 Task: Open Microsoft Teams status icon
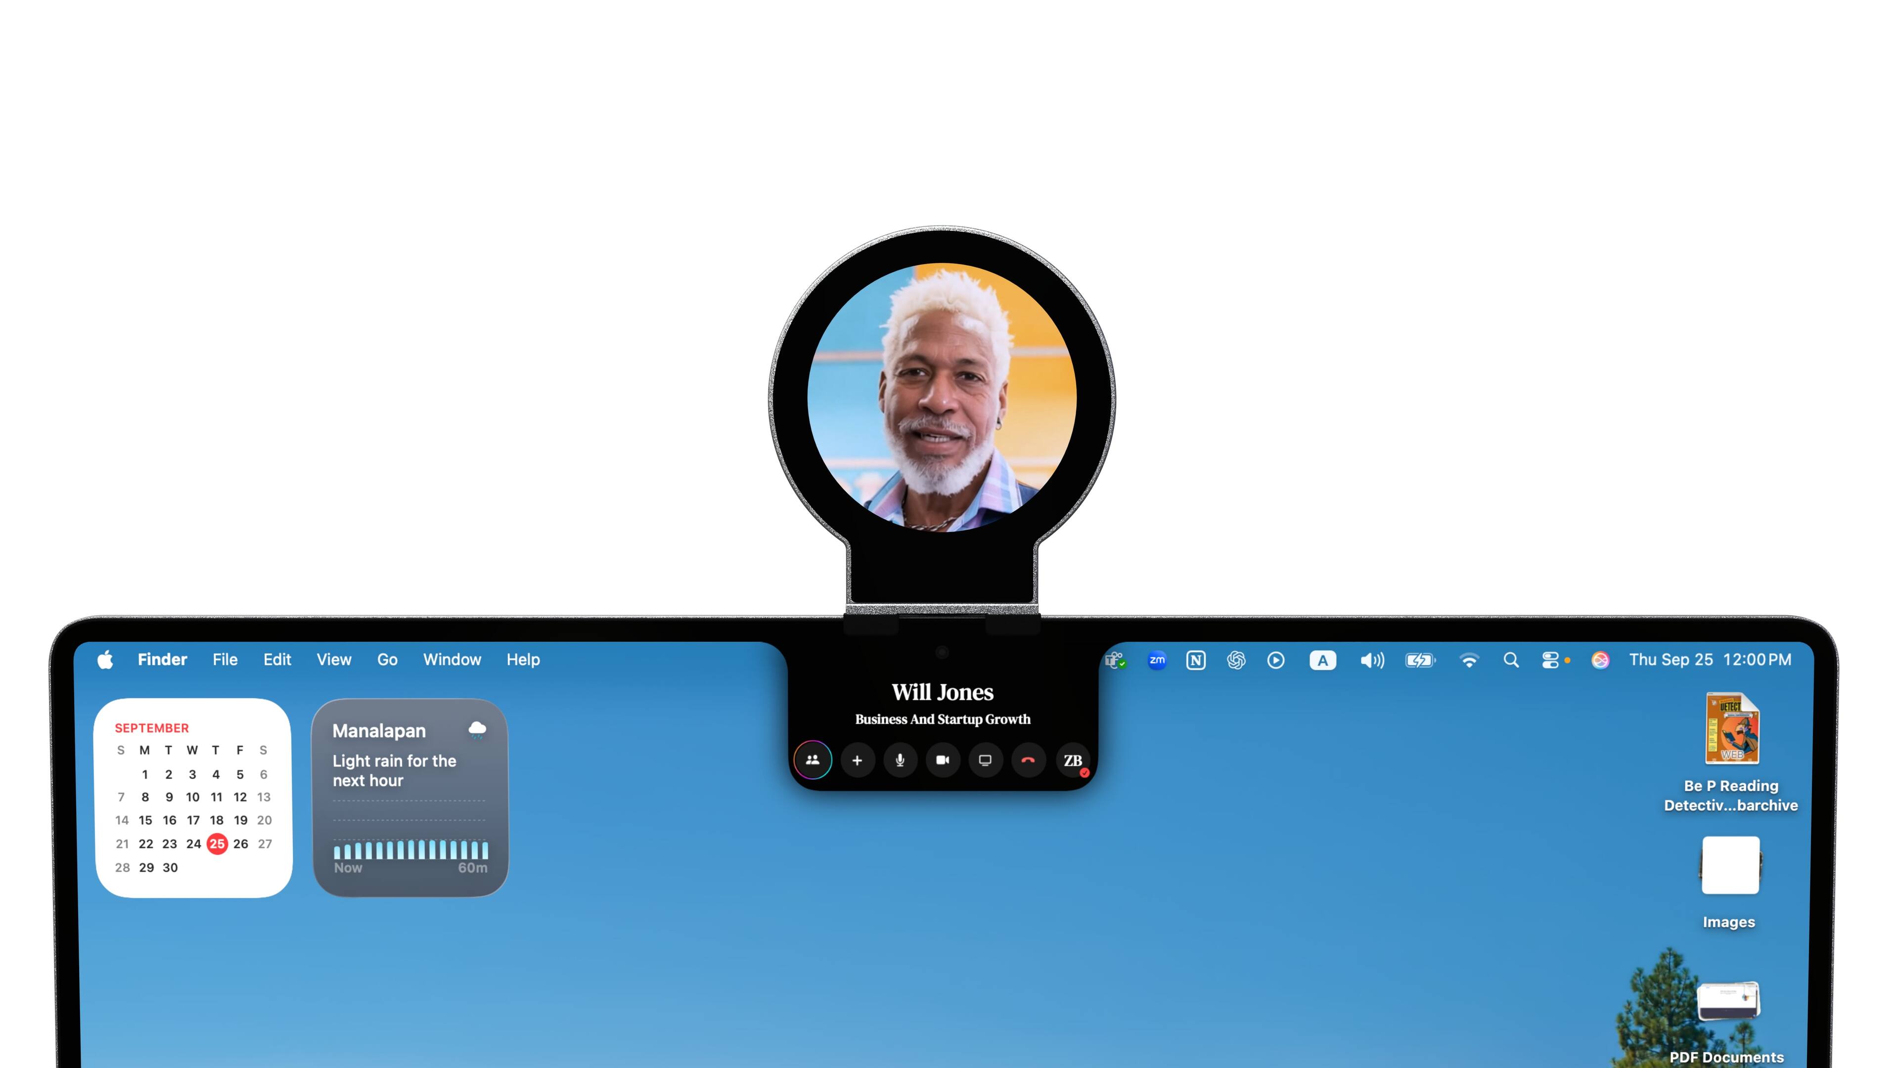[1115, 660]
